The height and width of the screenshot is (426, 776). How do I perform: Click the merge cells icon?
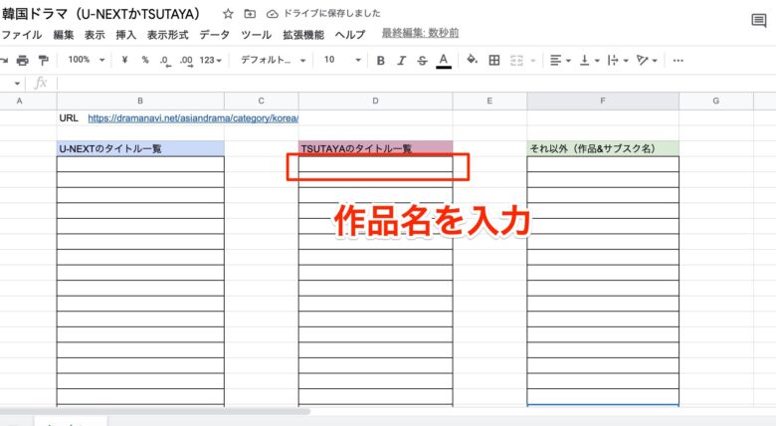click(516, 61)
